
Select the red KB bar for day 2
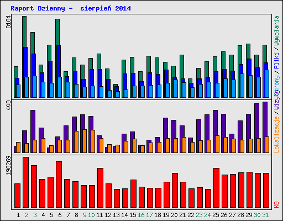click(x=26, y=182)
